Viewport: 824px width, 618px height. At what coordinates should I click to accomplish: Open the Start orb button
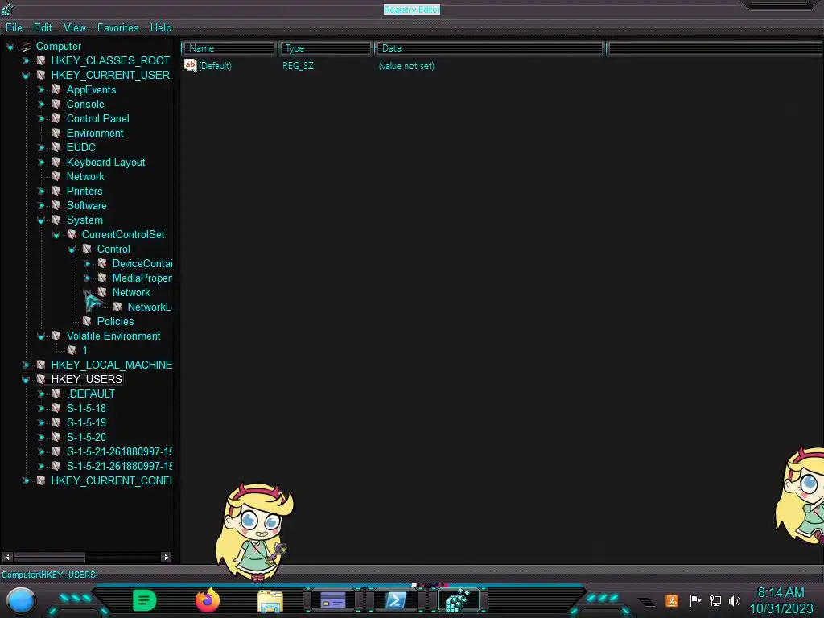pos(20,601)
